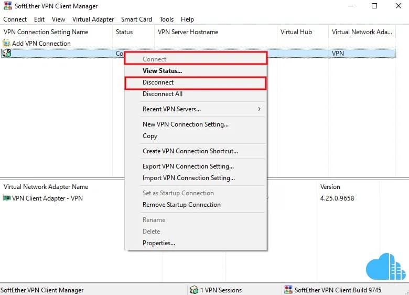This screenshot has width=409, height=295.
Task: Open the Connect menu in menu bar
Action: tap(15, 19)
